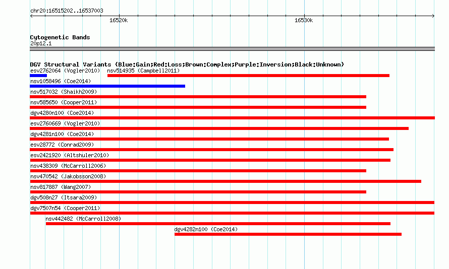Click the 16530k ruler position label
The height and width of the screenshot is (269, 449).
(304, 20)
